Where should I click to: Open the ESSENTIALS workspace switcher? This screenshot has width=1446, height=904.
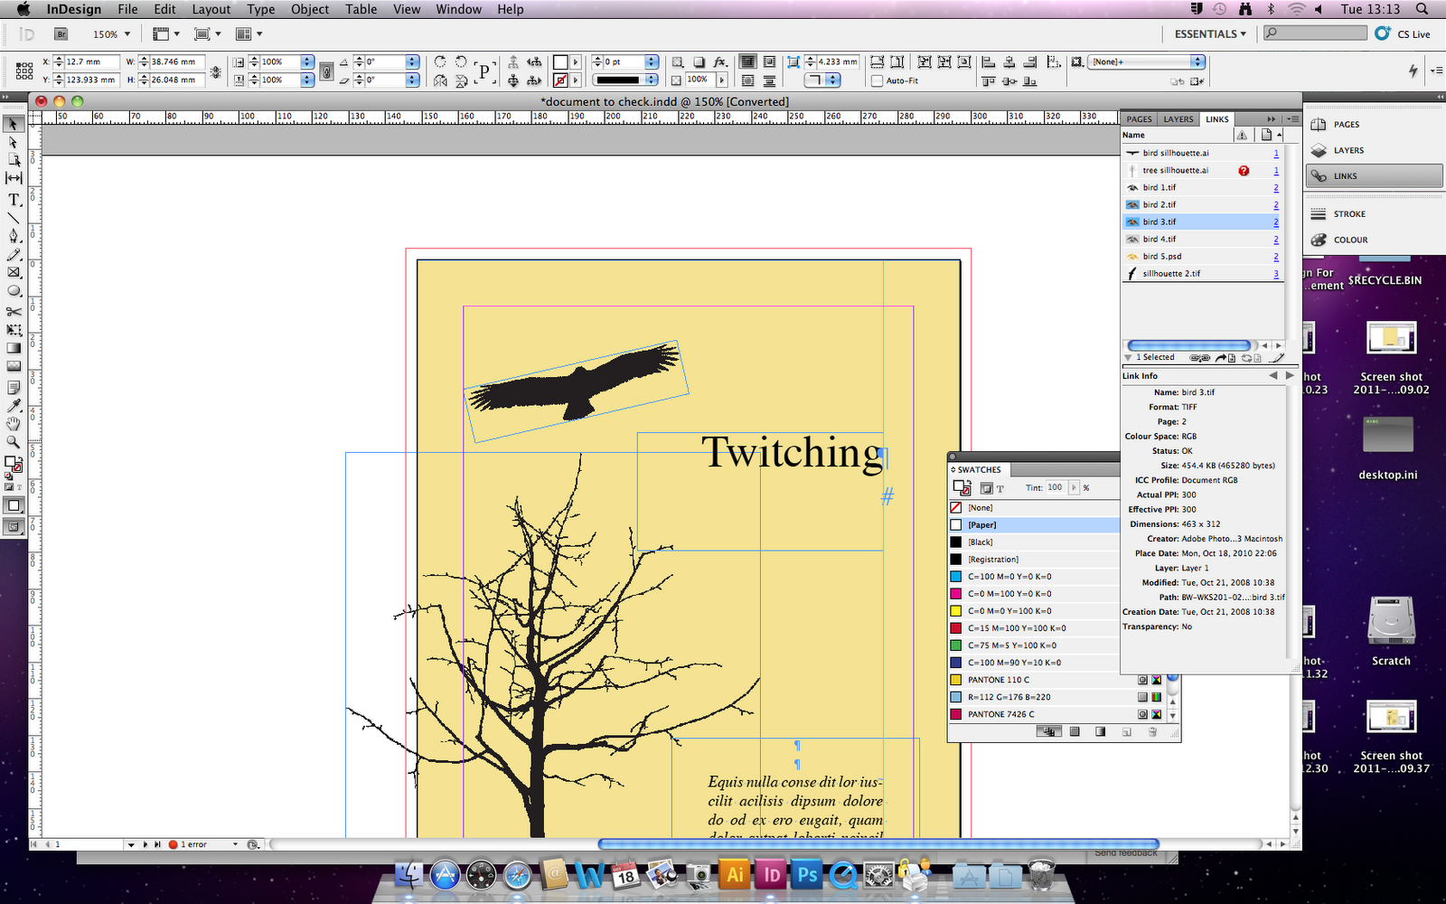[1208, 33]
